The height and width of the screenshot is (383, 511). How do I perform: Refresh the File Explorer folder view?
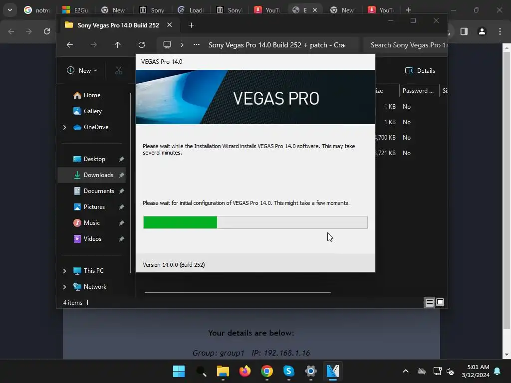click(141, 45)
